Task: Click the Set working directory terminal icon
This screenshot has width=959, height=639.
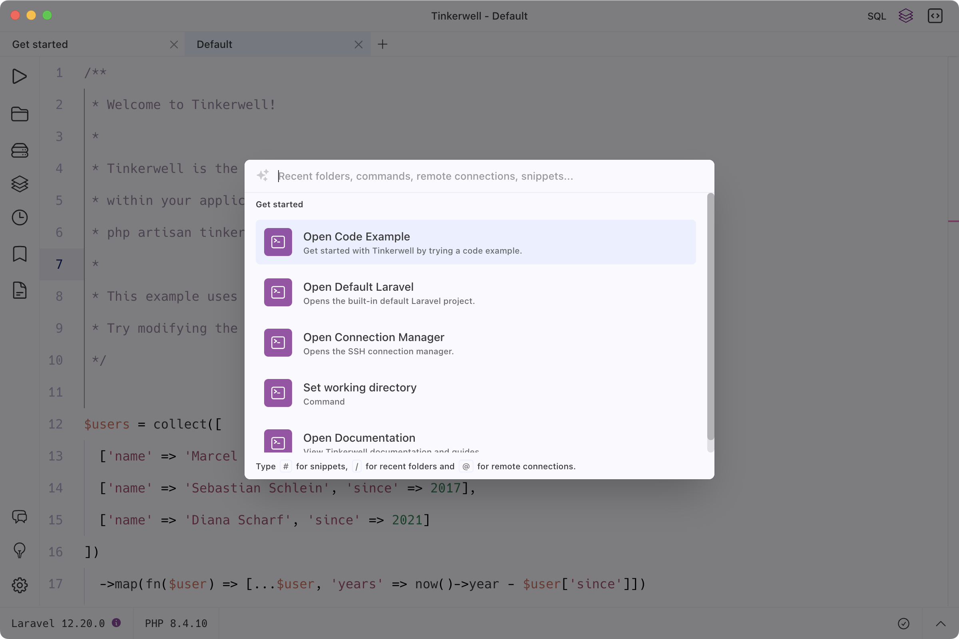Action: tap(278, 393)
